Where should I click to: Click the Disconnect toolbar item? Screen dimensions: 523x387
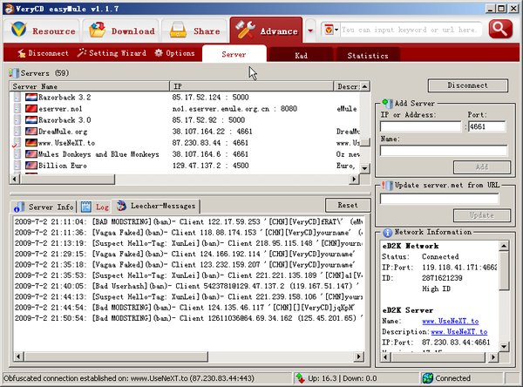click(43, 53)
